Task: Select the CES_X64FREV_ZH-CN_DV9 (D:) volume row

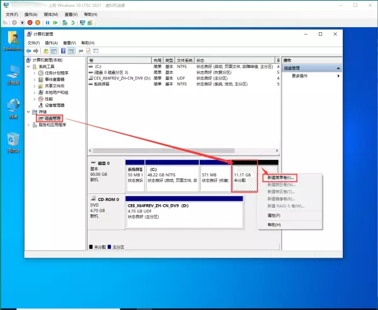Action: coord(184,78)
